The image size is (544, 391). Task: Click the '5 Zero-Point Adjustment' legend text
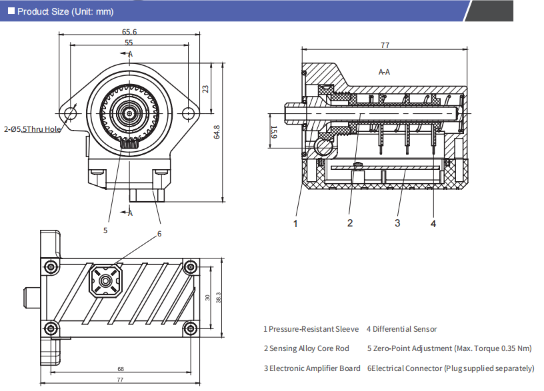click(x=449, y=348)
